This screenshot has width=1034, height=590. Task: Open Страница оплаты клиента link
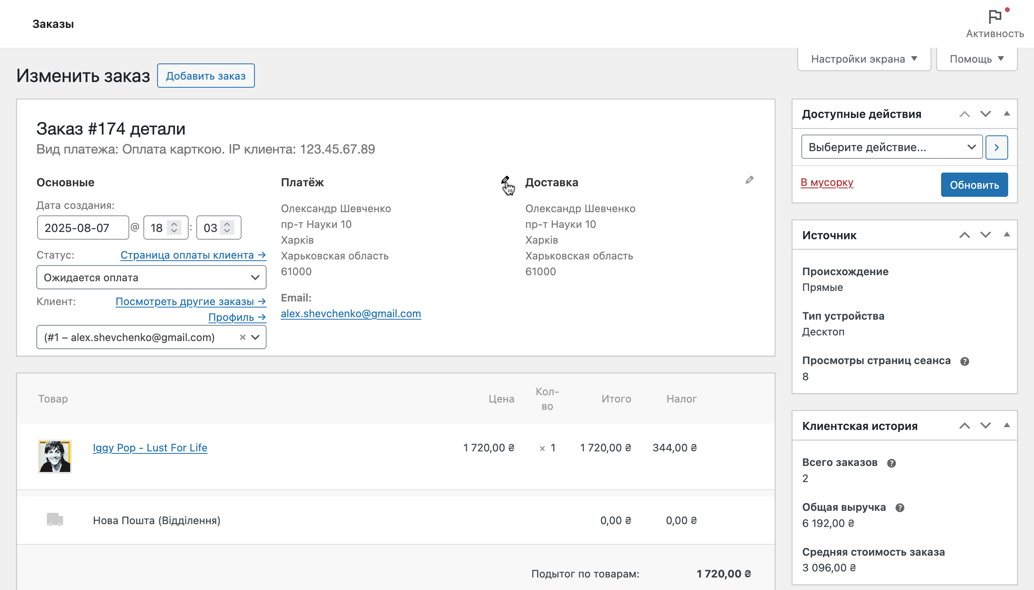point(193,255)
